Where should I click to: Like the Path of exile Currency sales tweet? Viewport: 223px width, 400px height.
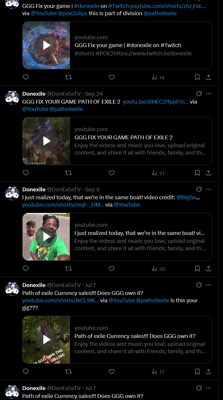click(x=111, y=372)
